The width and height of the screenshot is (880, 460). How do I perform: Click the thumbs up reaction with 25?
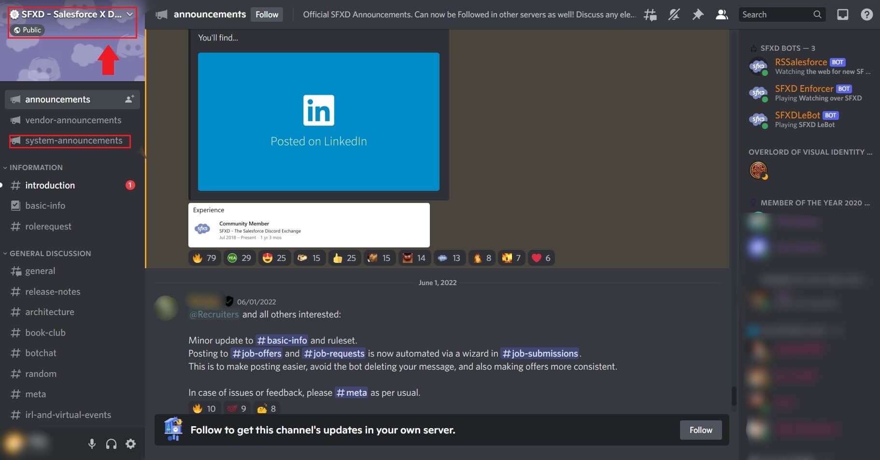pos(344,258)
